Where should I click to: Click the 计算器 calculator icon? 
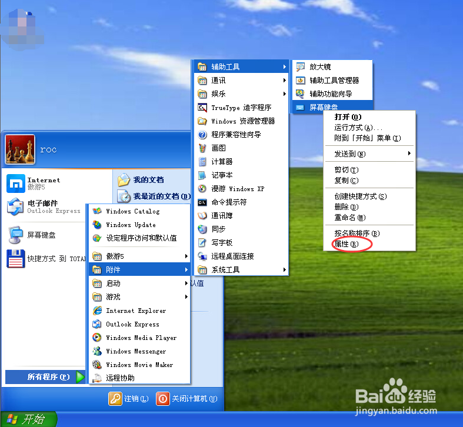pos(202,162)
